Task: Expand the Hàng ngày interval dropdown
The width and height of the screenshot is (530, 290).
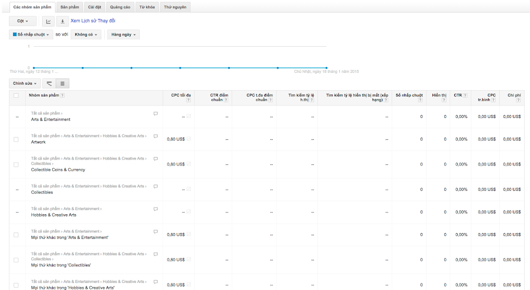Action: (x=123, y=34)
